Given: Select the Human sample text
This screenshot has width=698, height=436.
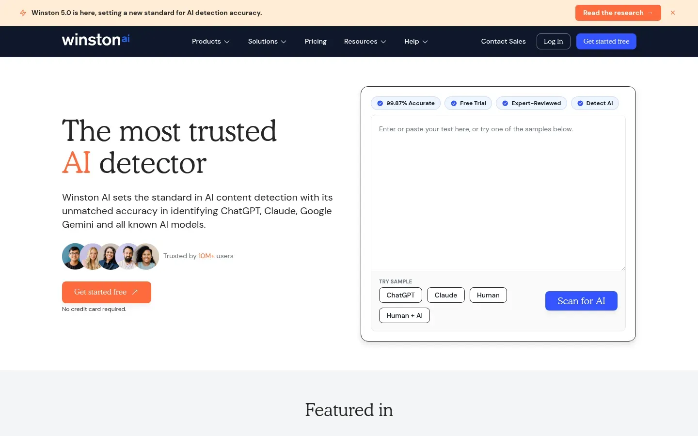Looking at the screenshot, I should tap(488, 295).
